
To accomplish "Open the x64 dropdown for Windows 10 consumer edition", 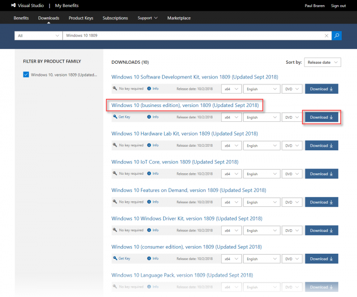I will pyautogui.click(x=232, y=259).
